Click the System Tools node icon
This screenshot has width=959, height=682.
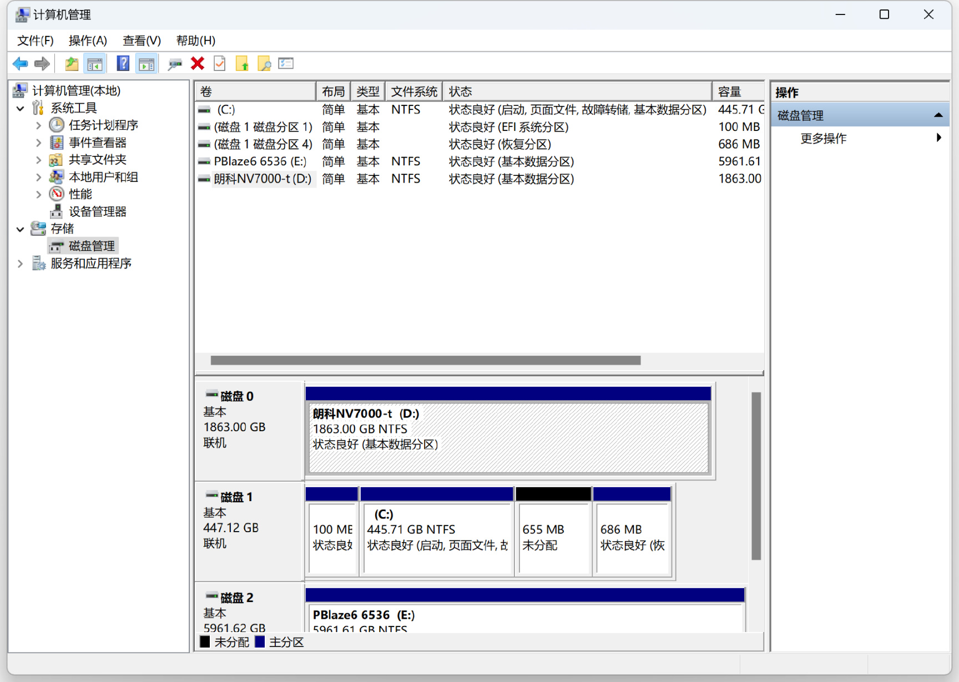[x=38, y=108]
